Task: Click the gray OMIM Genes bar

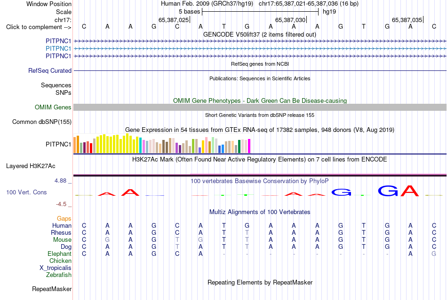Action: pyautogui.click(x=260, y=107)
